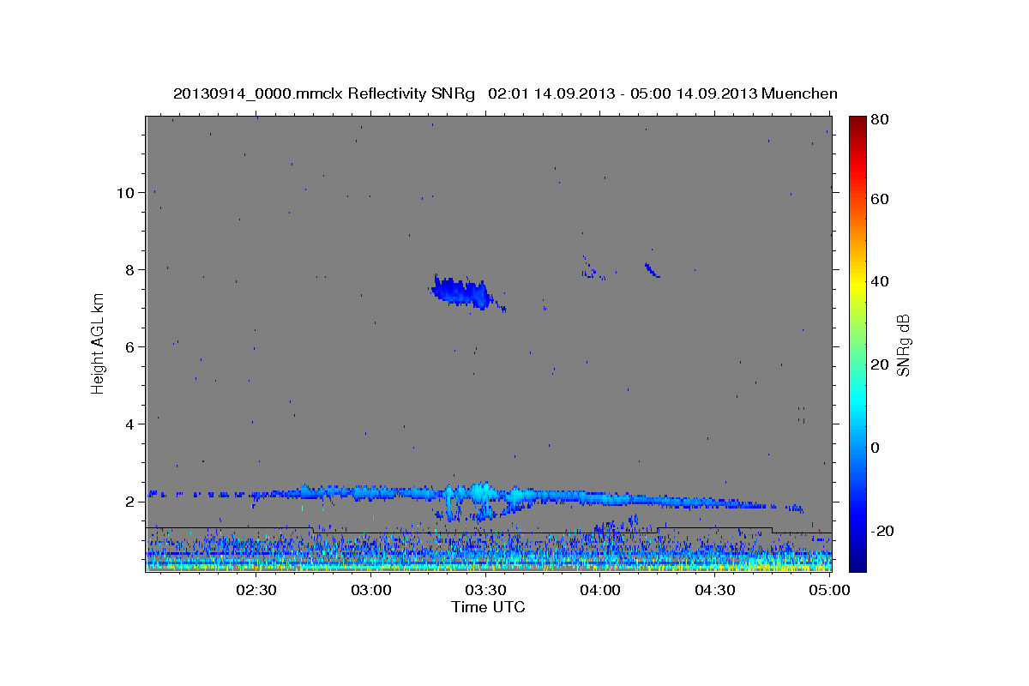1029x686 pixels.
Task: Click the 05:00 time tick label
Action: 829,590
